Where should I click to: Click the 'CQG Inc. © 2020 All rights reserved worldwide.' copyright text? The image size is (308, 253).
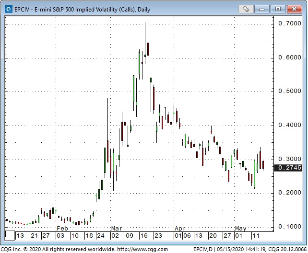pyautogui.click(x=58, y=250)
